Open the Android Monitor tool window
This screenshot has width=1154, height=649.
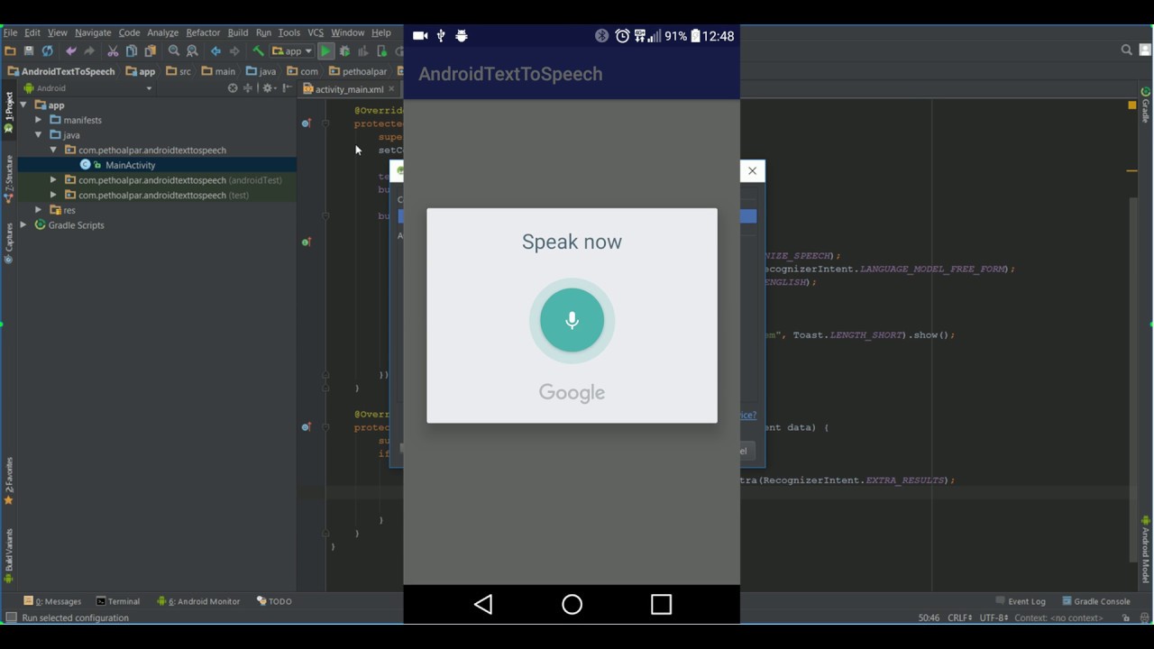tap(198, 601)
